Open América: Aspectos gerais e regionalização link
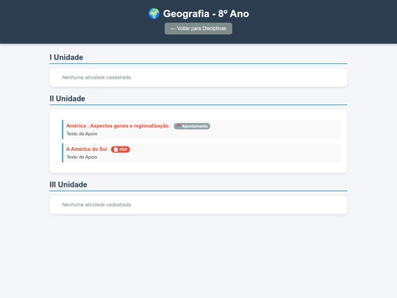Image resolution: width=397 pixels, height=298 pixels. (x=118, y=126)
